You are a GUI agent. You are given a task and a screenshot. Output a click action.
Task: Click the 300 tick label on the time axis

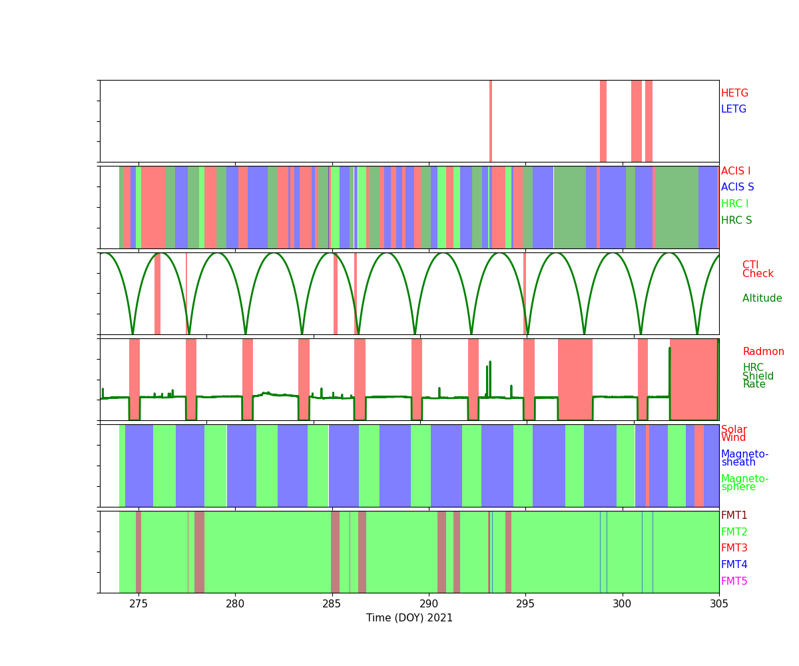point(622,603)
